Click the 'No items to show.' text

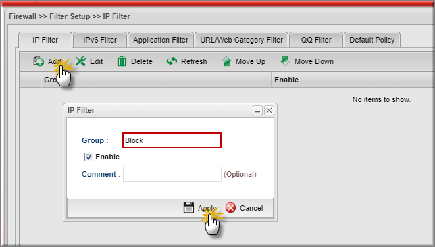381,99
